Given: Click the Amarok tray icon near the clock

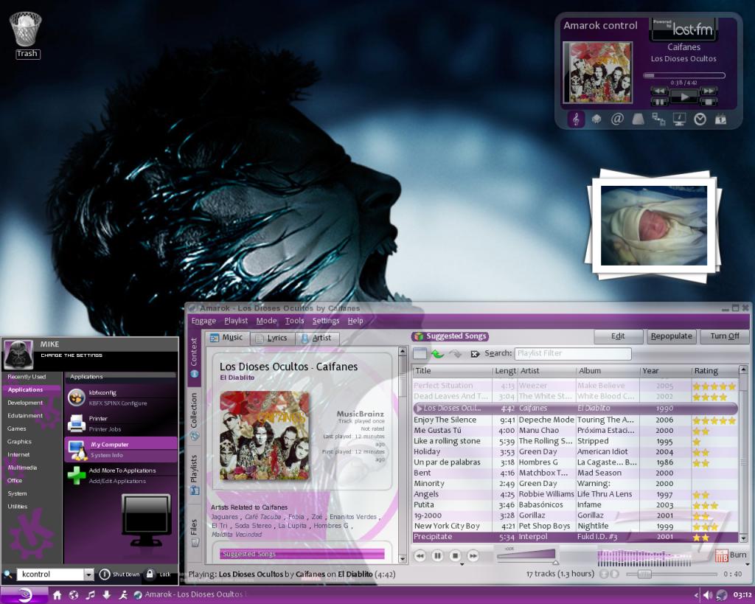Looking at the screenshot, I should point(721,595).
